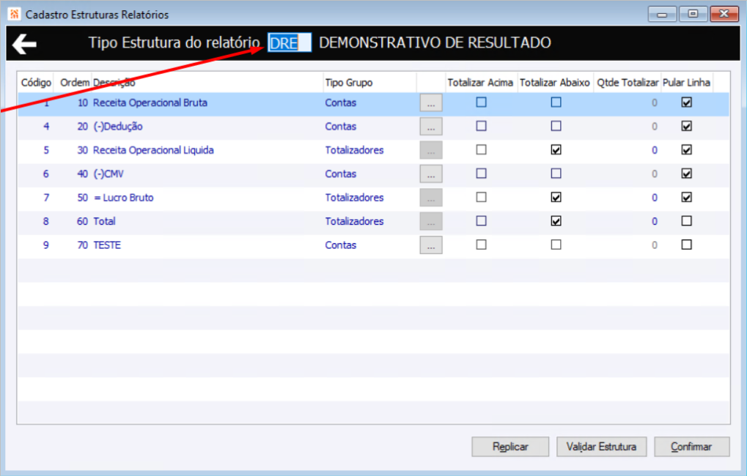Toggle Totalizar Acima for (-)Dedução
Screen dimensions: 747x476
click(481, 126)
